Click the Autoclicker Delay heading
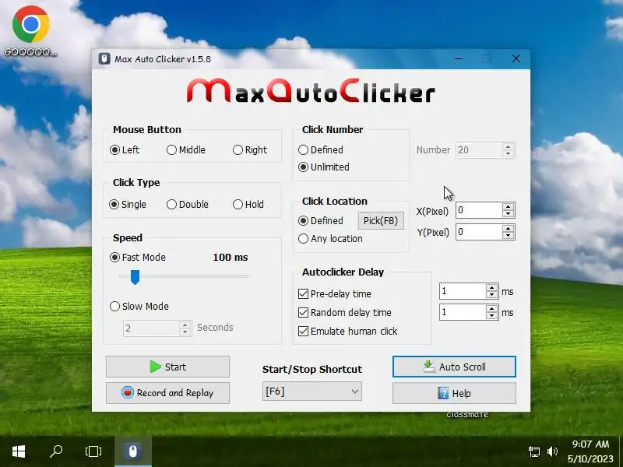Image resolution: width=623 pixels, height=467 pixels. pos(343,272)
